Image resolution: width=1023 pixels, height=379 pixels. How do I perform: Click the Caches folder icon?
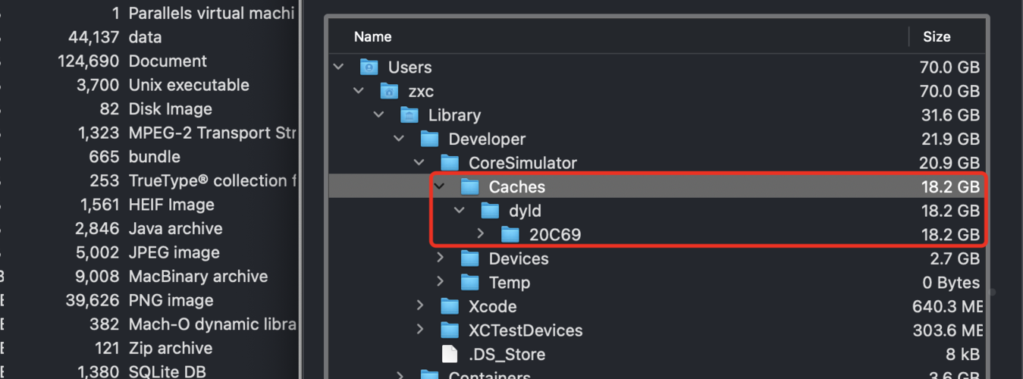click(x=470, y=186)
